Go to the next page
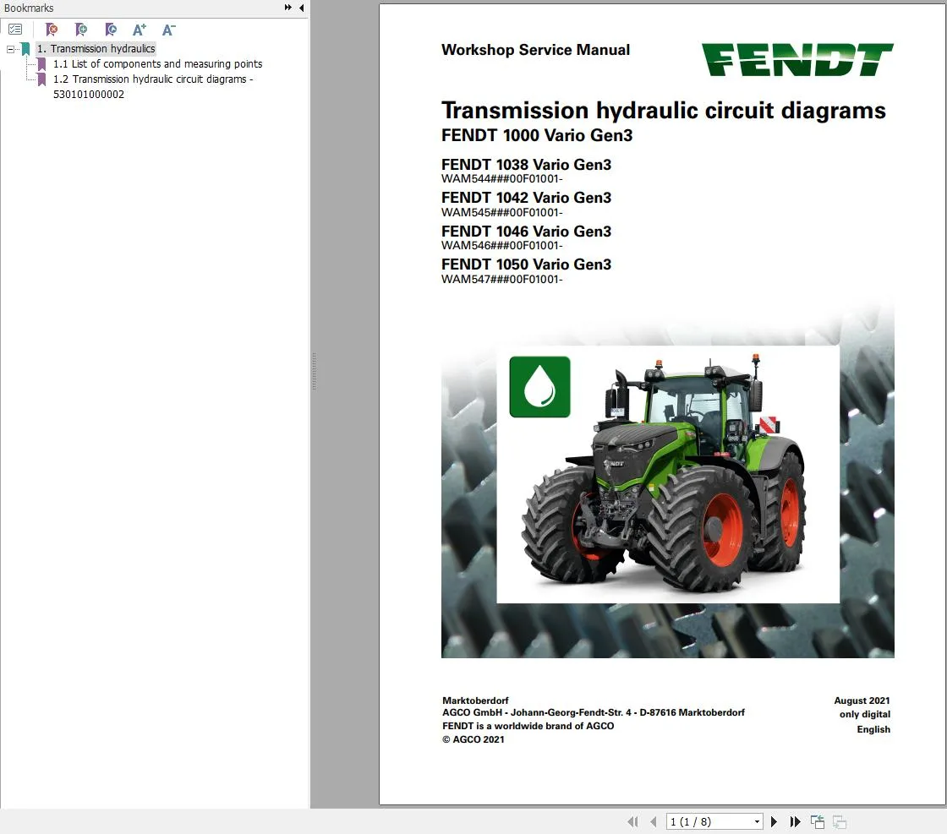This screenshot has height=834, width=947. (774, 821)
